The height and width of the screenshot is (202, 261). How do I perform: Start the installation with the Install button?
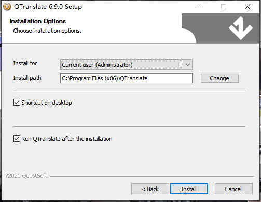tap(189, 189)
